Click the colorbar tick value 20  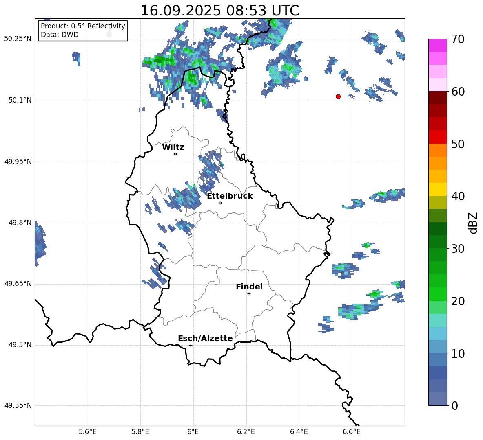[458, 301]
